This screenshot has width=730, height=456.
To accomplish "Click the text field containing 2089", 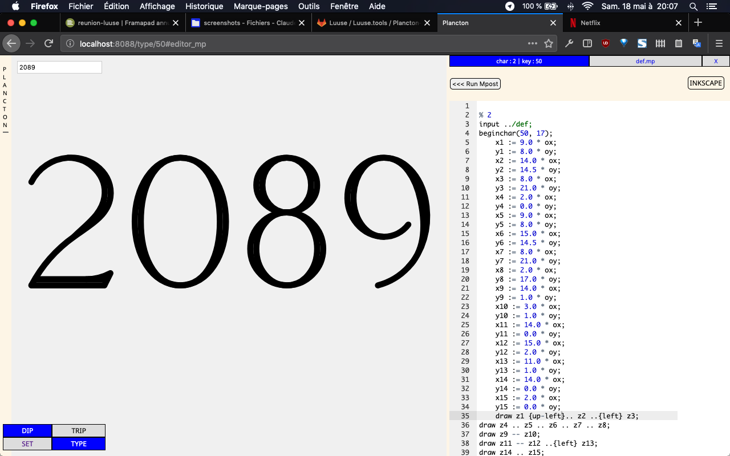I will (x=59, y=67).
